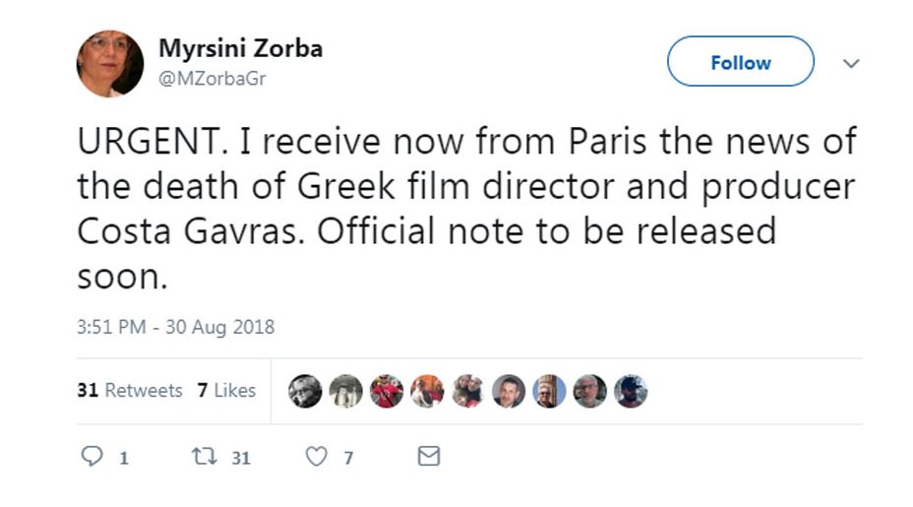Open third liker avatar with red clothing
Image resolution: width=913 pixels, height=507 pixels.
(x=387, y=391)
